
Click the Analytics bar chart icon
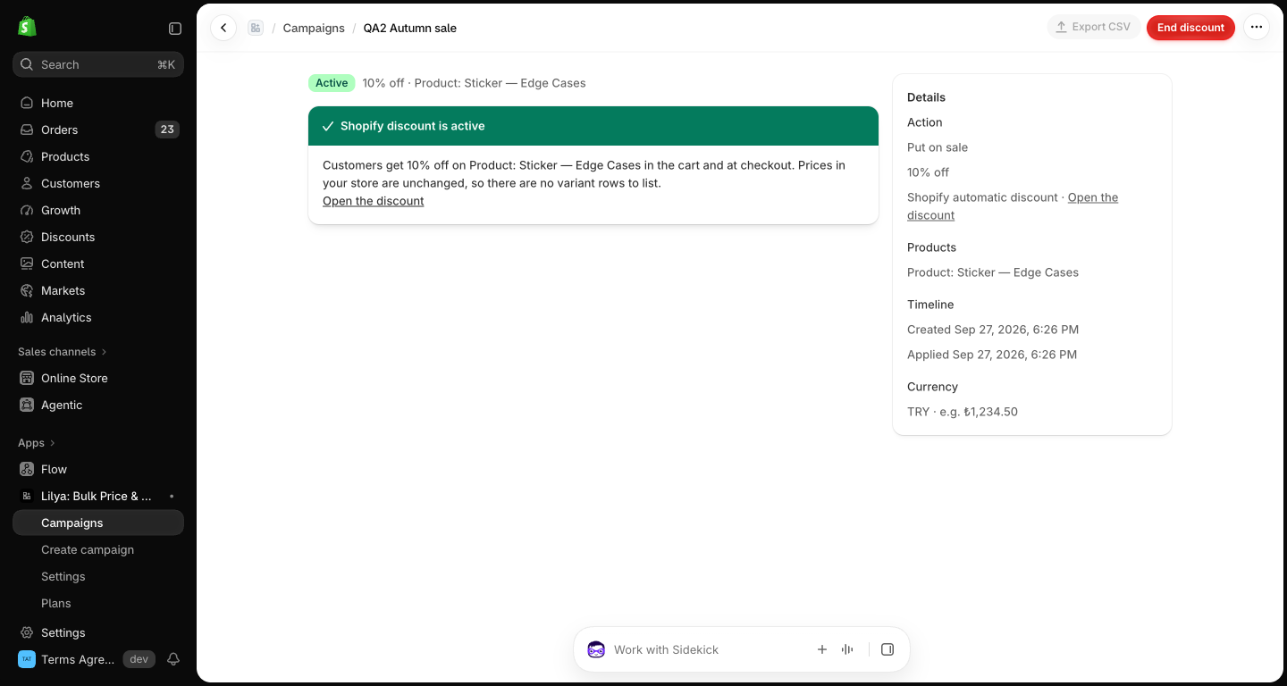click(x=27, y=317)
